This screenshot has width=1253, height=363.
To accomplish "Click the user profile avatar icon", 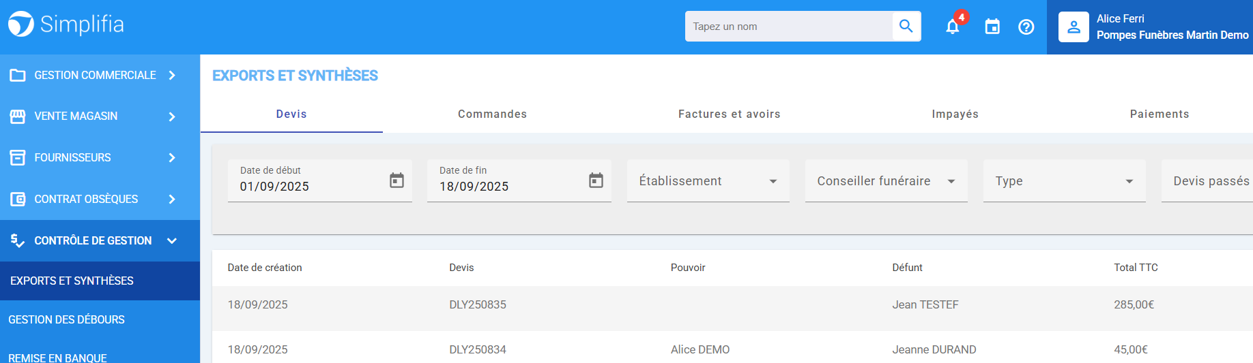I will [1074, 27].
